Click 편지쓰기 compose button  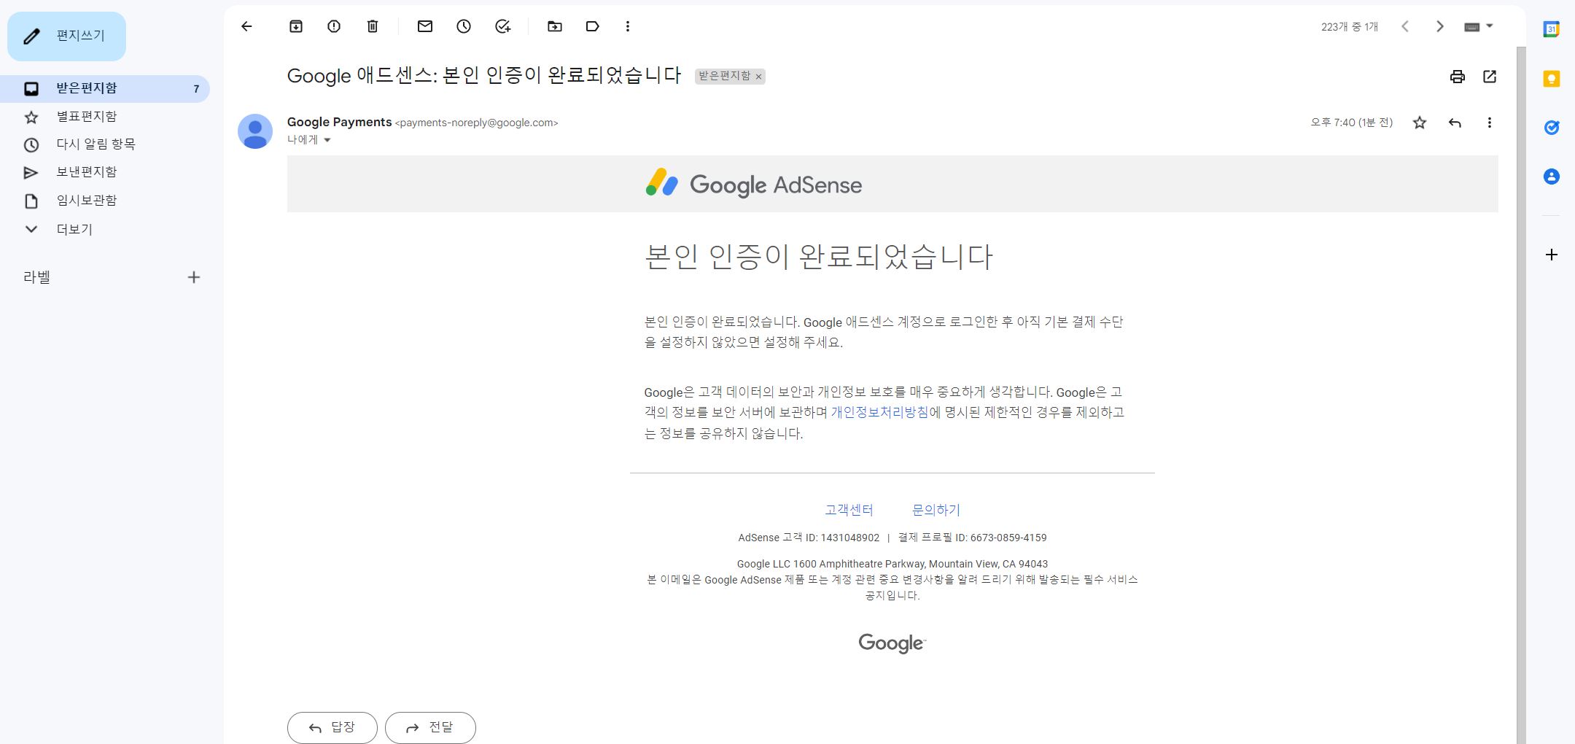click(x=66, y=36)
